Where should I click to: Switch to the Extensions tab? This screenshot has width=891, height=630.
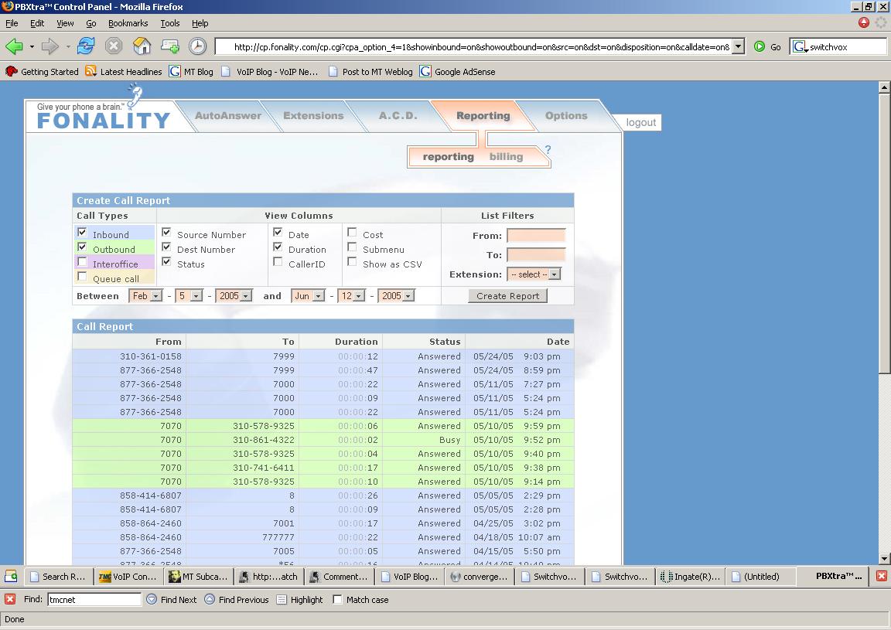pos(313,116)
